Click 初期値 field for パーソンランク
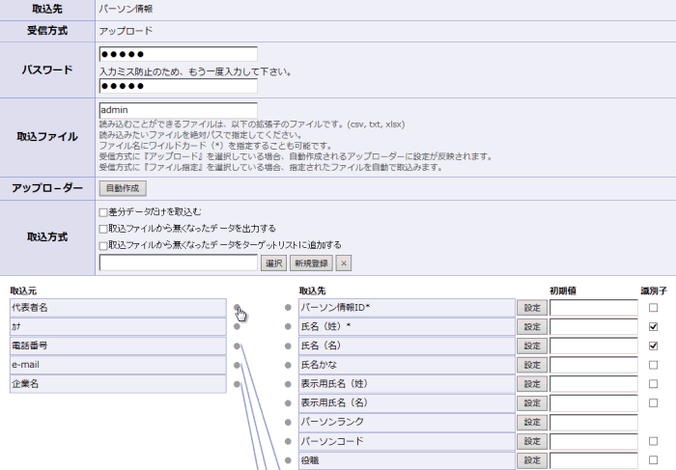 [x=594, y=422]
